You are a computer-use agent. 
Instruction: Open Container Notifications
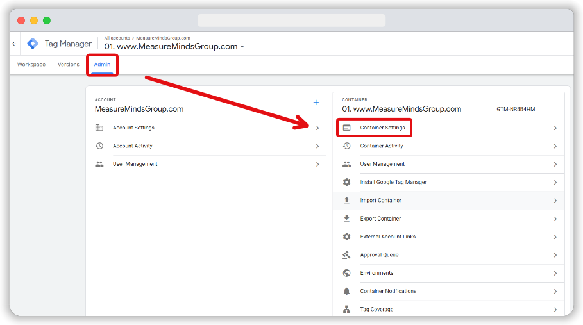[x=388, y=291]
